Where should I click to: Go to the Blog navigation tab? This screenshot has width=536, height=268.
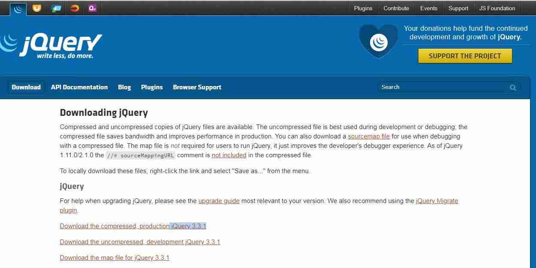pos(124,87)
